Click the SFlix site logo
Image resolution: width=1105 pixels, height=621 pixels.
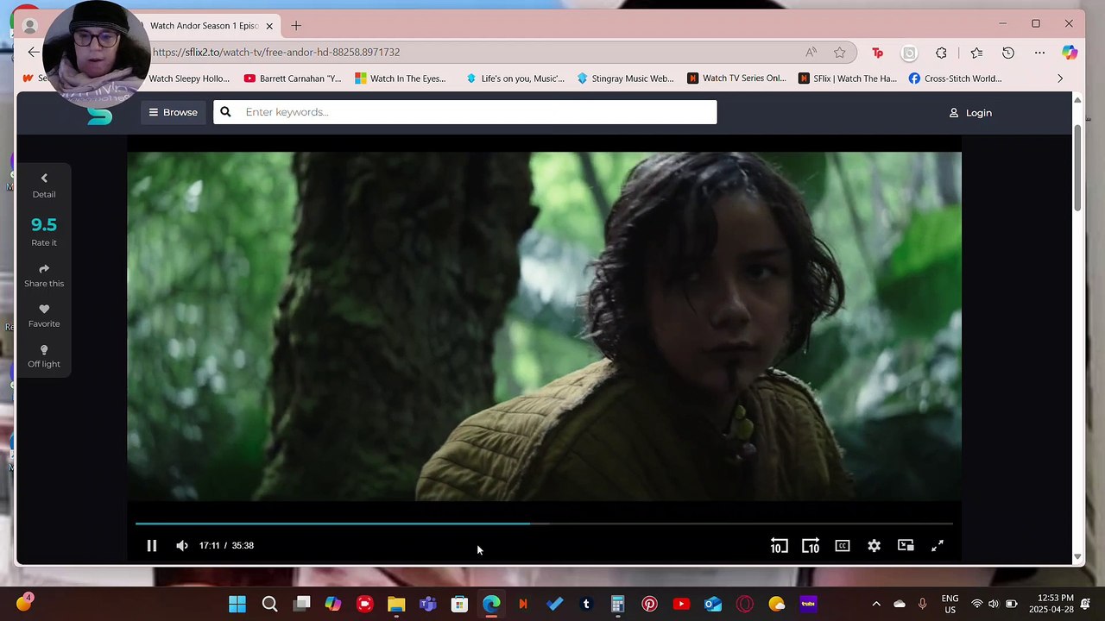[x=100, y=115]
